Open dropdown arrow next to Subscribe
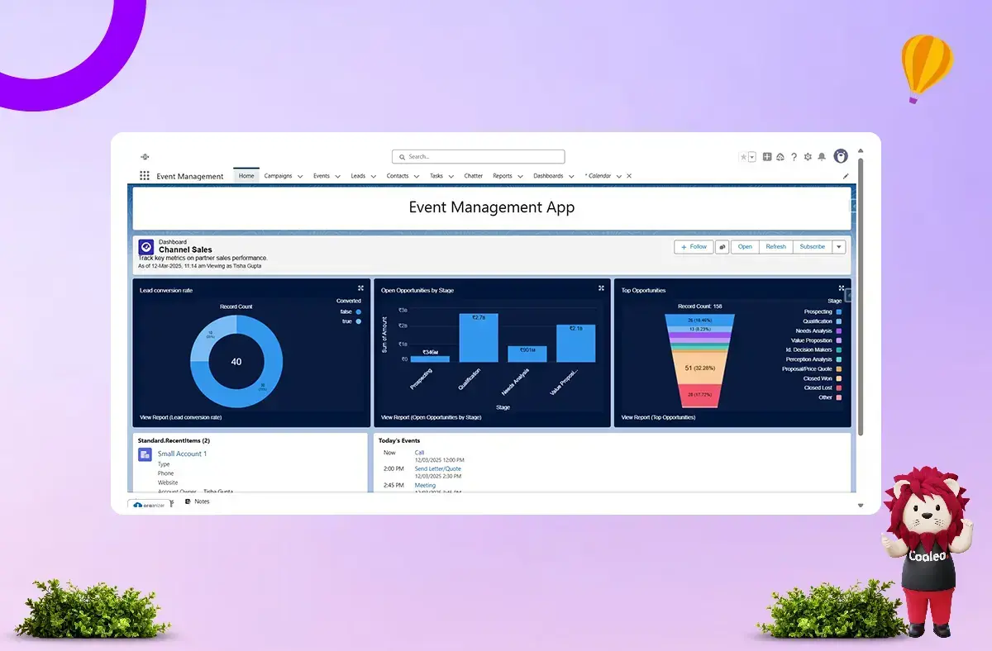The width and height of the screenshot is (992, 651). click(x=839, y=246)
